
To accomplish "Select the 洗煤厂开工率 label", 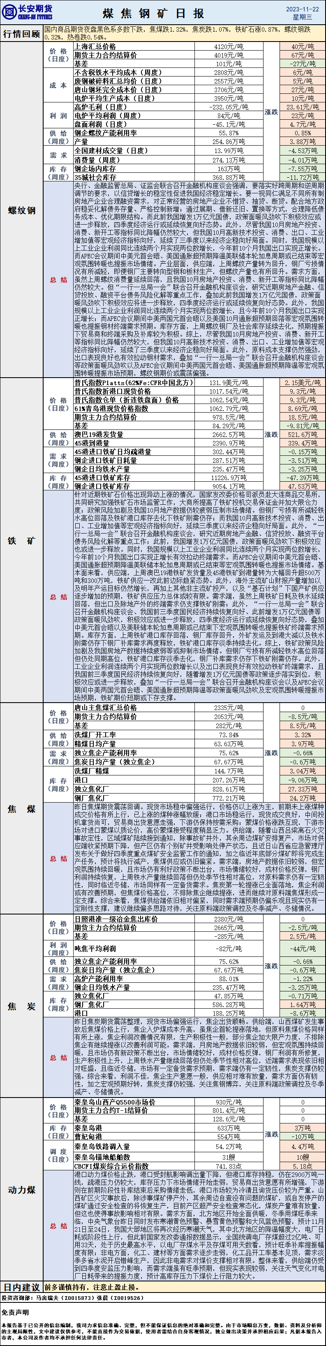I will point(95,735).
